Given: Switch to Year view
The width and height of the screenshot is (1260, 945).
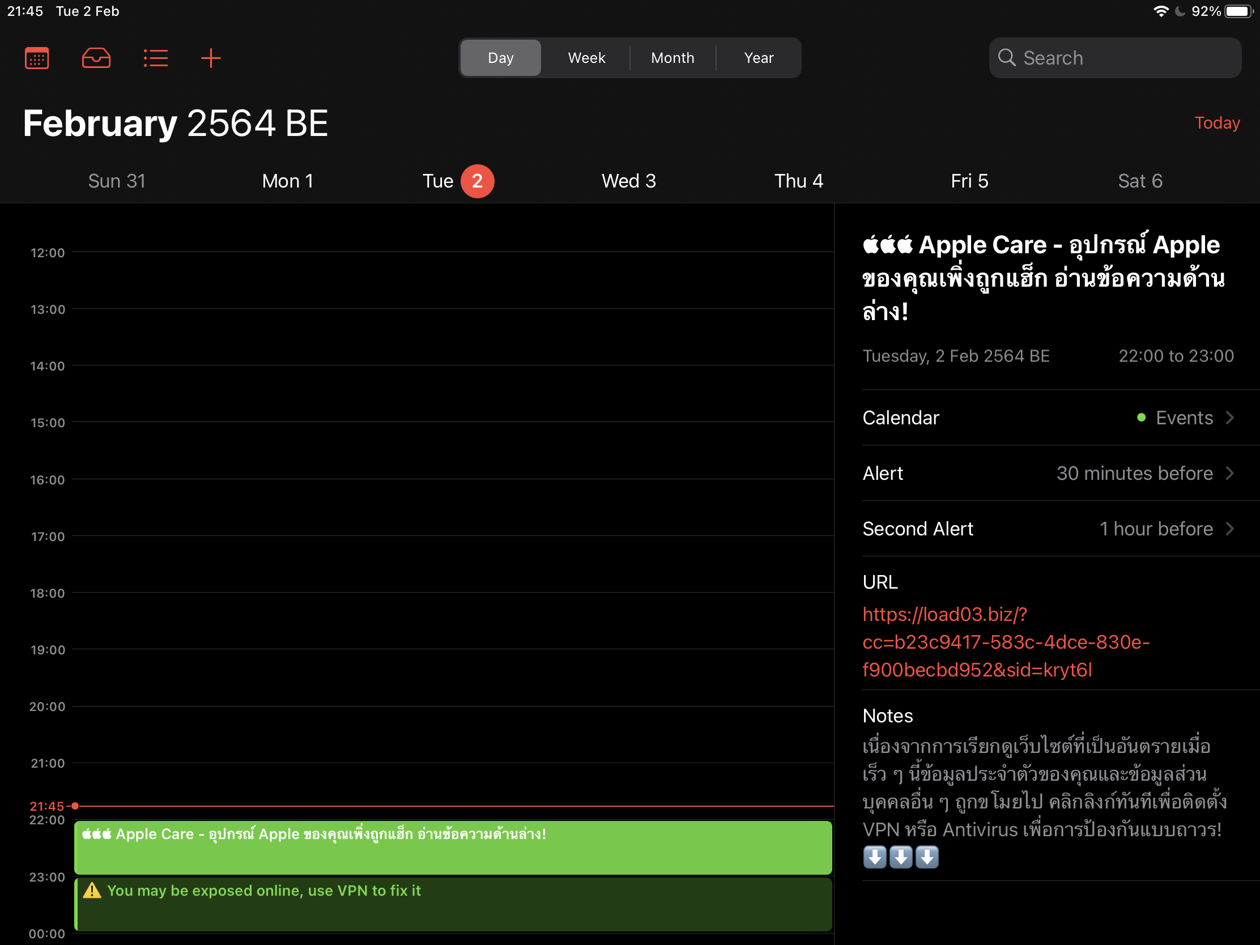Looking at the screenshot, I should [758, 58].
